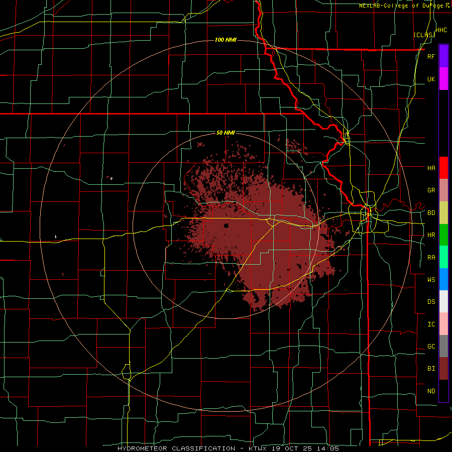The image size is (452, 452).
Task: Click the HA red legend swatch
Action: (x=443, y=168)
